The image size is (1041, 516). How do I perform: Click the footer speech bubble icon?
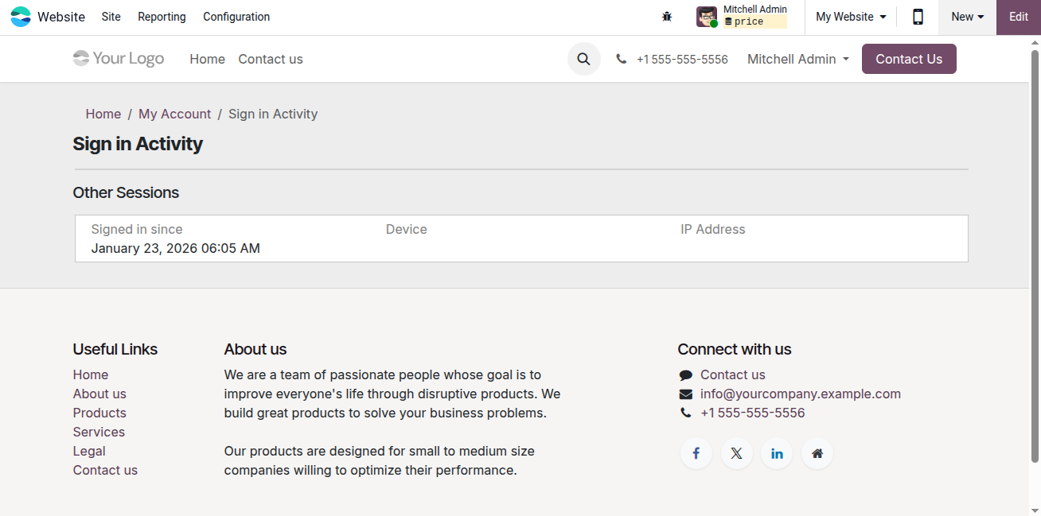[x=685, y=375]
